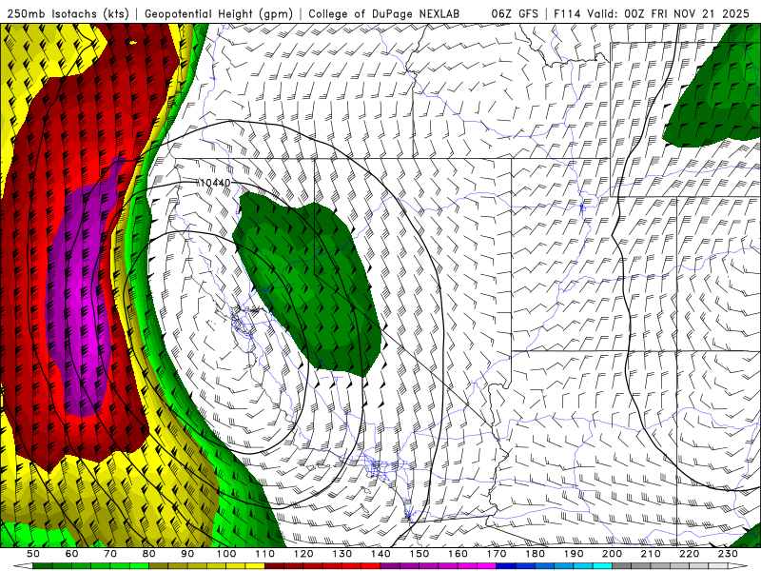
Task: Click the 170 knot scale label
Action: click(x=497, y=554)
